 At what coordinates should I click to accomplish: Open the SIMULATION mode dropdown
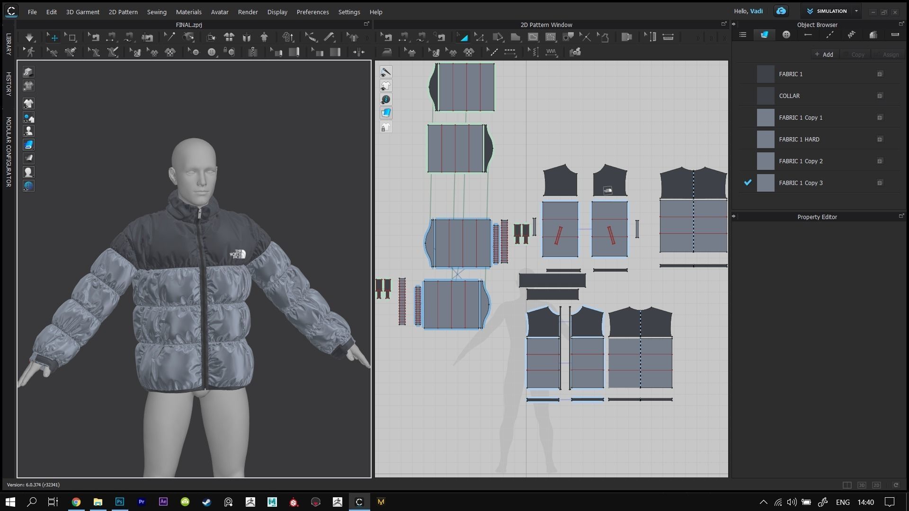[856, 11]
